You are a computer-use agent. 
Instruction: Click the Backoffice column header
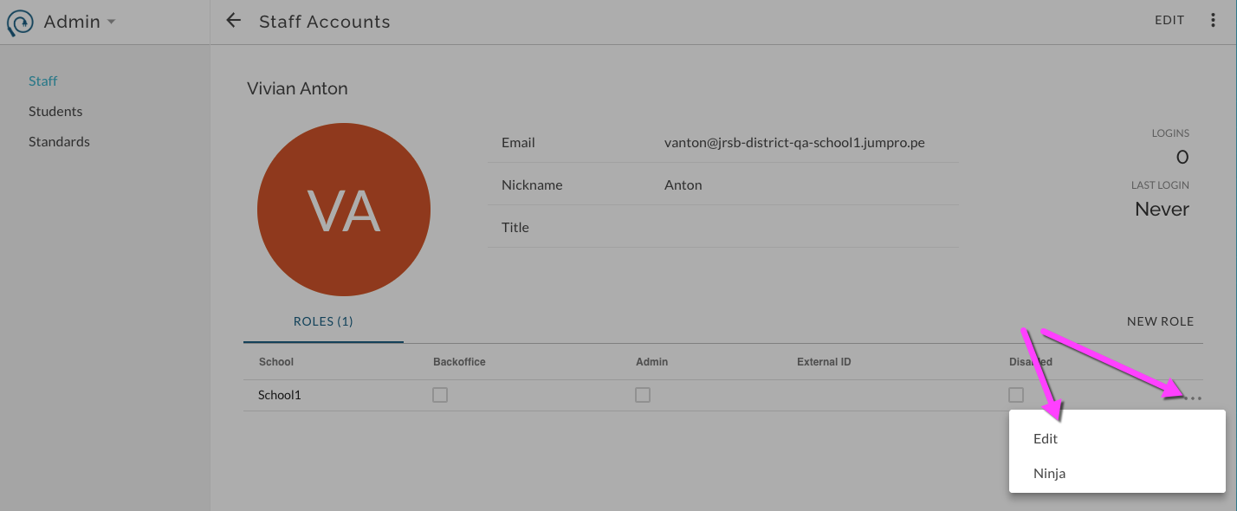click(459, 361)
